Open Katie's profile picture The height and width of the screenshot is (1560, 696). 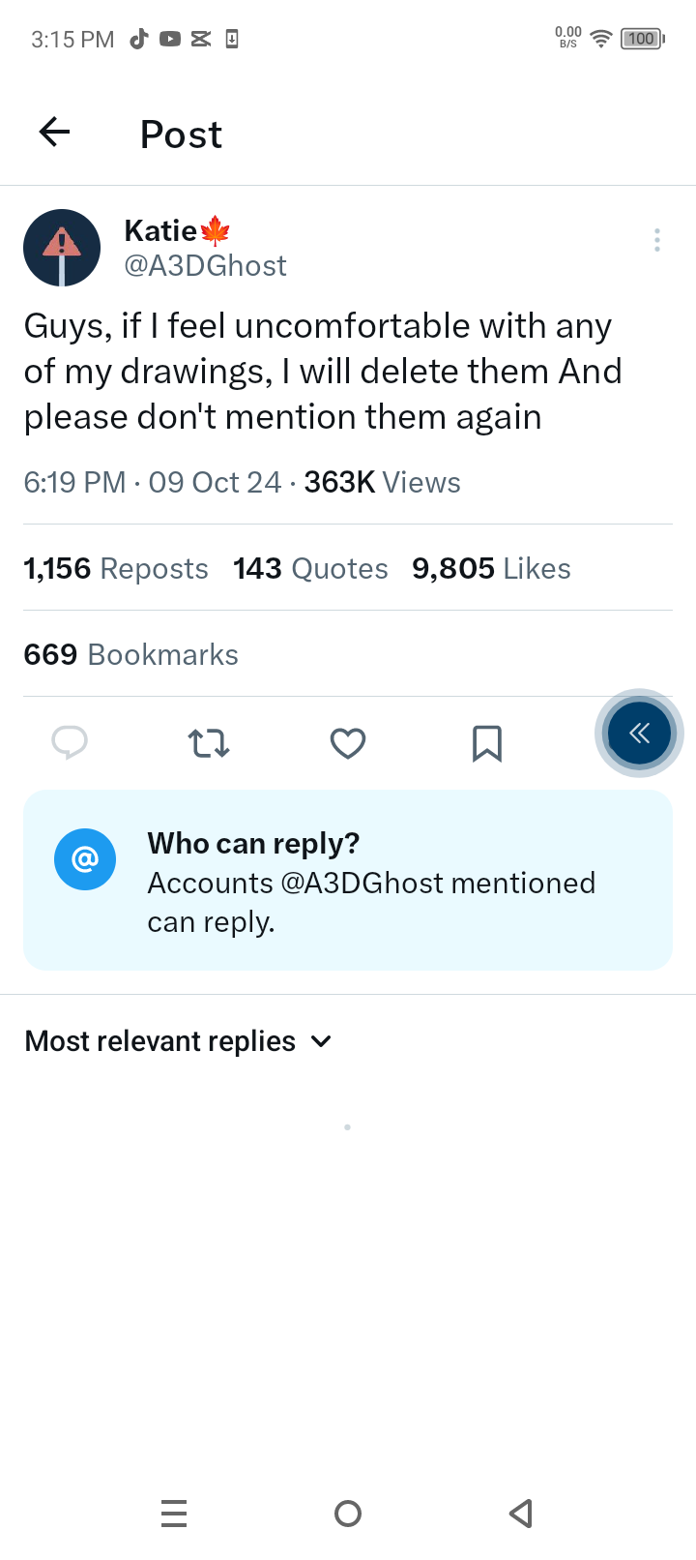(62, 248)
